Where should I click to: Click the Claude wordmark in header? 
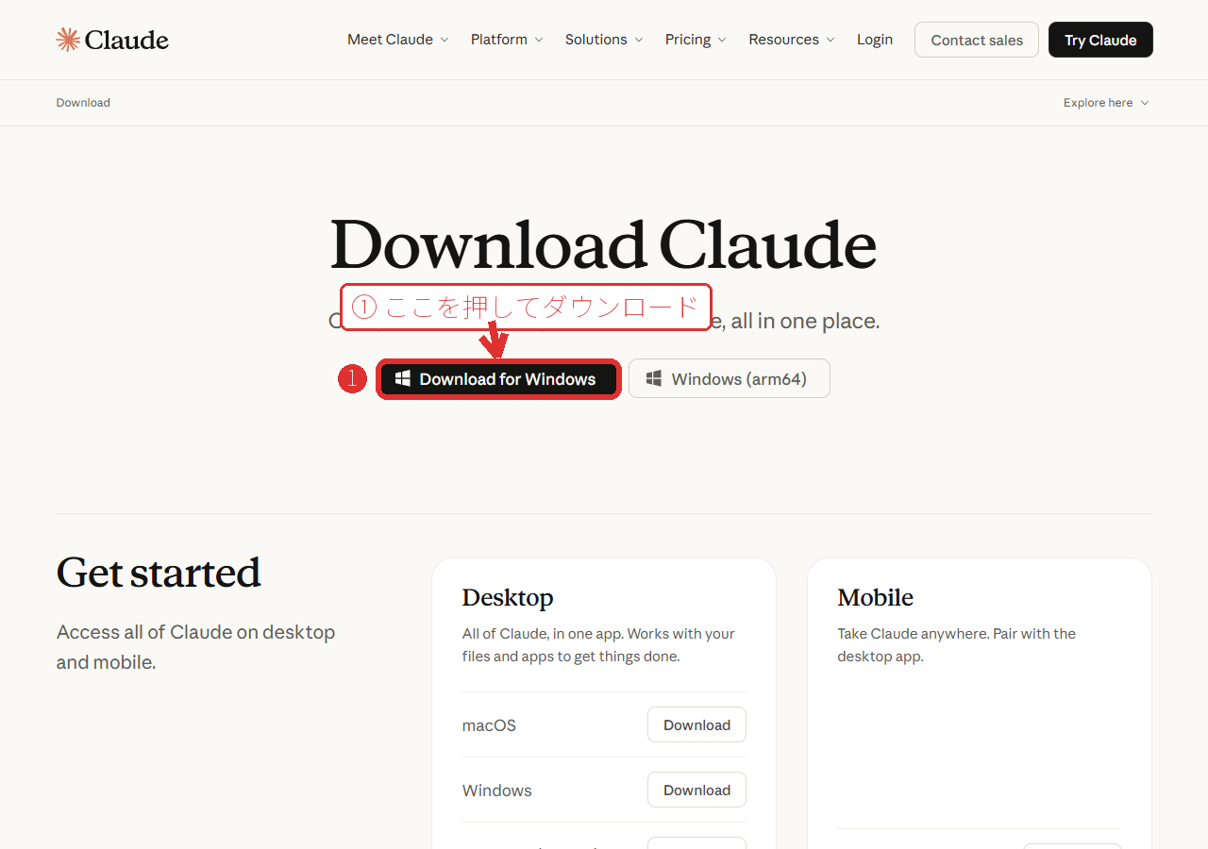tap(126, 40)
